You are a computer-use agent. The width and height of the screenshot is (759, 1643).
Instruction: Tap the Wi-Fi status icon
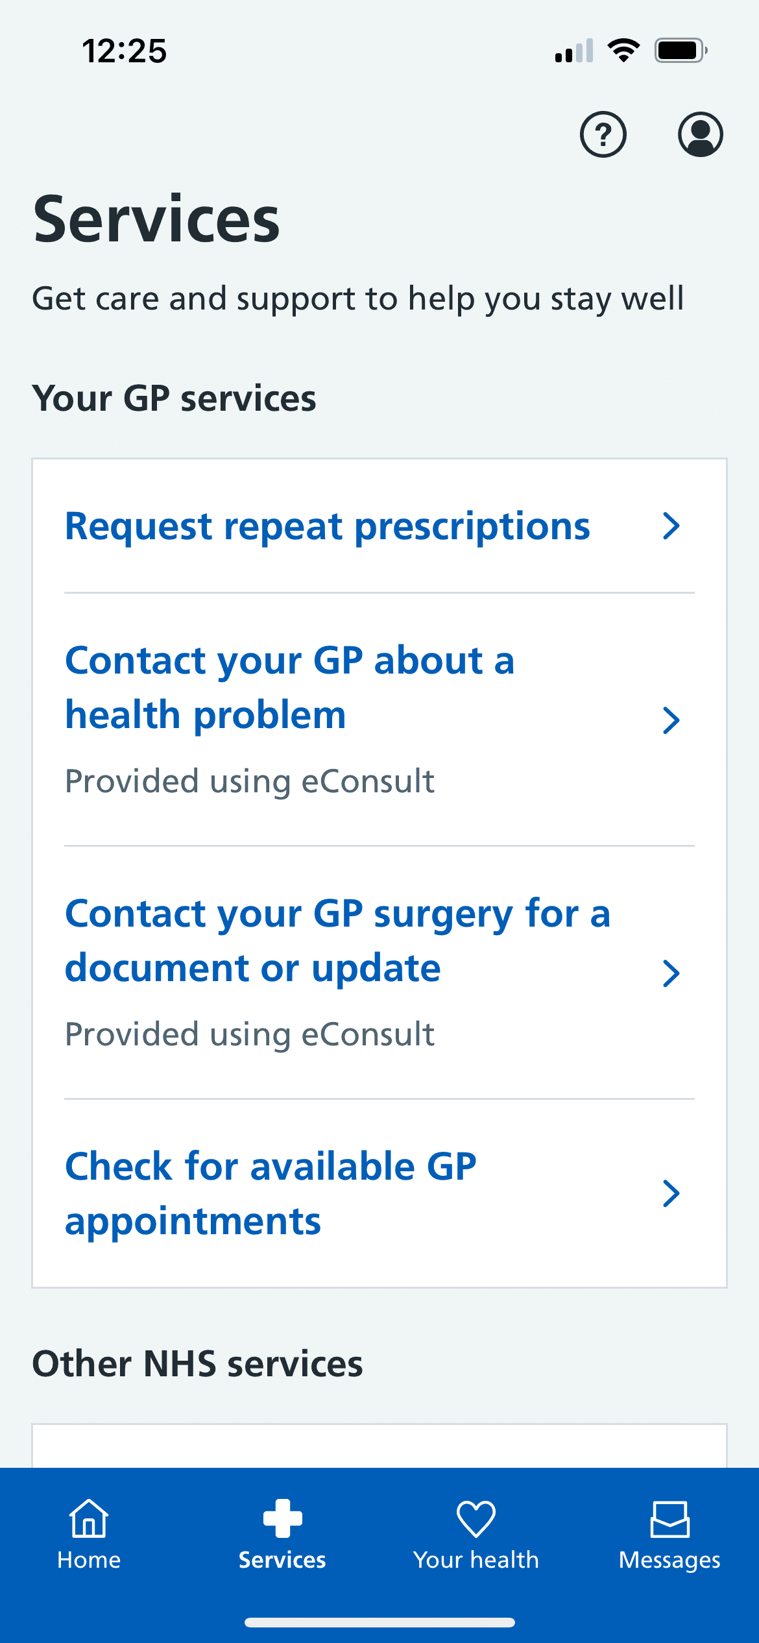point(623,51)
